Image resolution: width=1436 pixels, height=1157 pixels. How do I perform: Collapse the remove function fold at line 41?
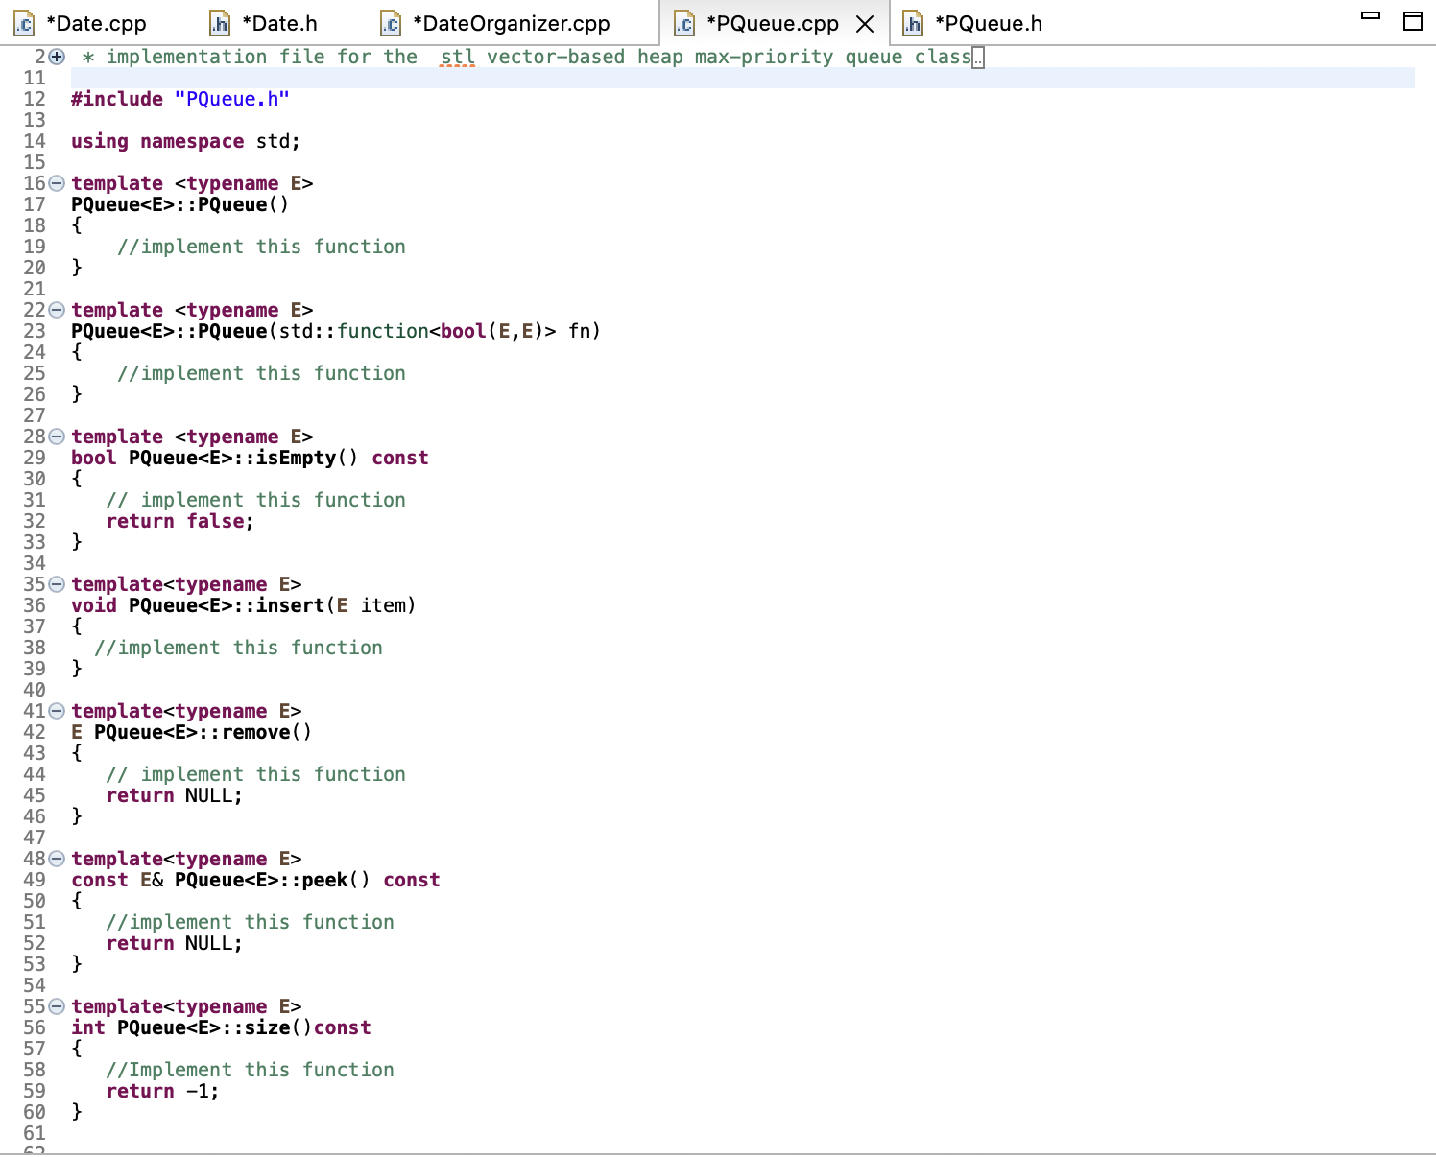pos(57,711)
